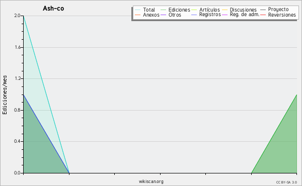This screenshot has width=302, height=186.
Task: Click the Total legend label
Action: (x=148, y=10)
